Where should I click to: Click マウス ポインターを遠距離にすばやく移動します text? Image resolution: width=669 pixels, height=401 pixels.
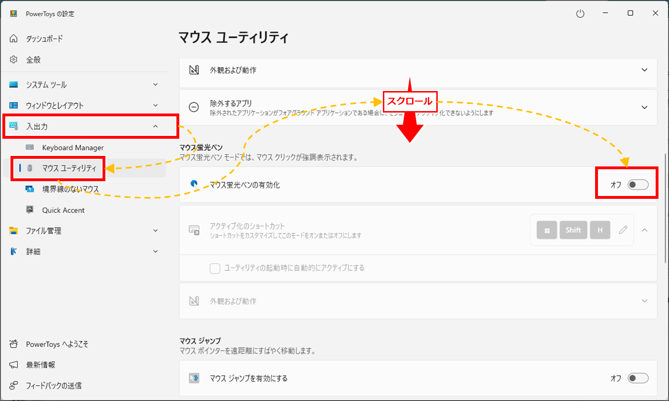(x=247, y=350)
